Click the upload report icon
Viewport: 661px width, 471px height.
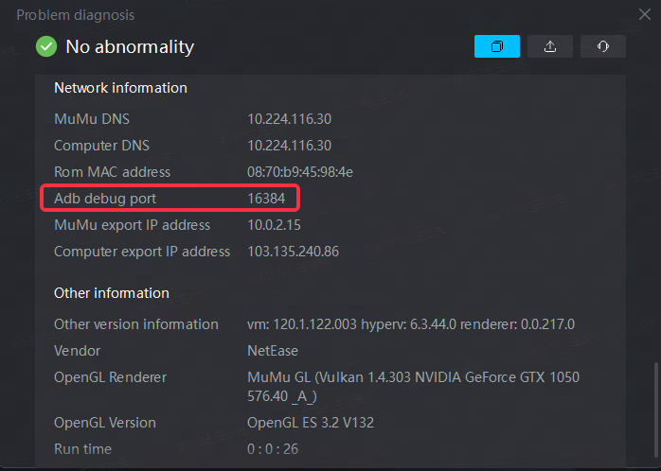[x=550, y=46]
